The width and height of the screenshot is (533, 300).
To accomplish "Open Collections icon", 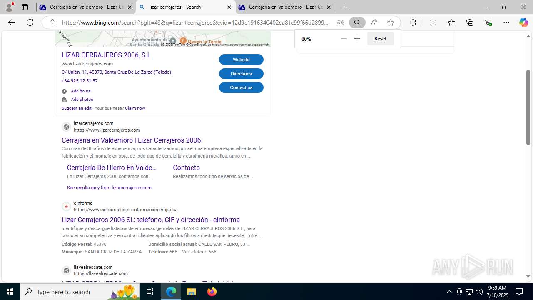I will (470, 22).
